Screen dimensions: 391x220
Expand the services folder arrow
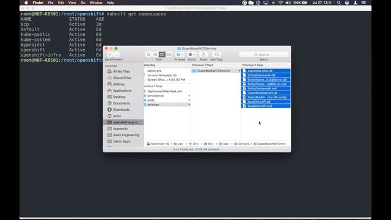[x=189, y=105]
